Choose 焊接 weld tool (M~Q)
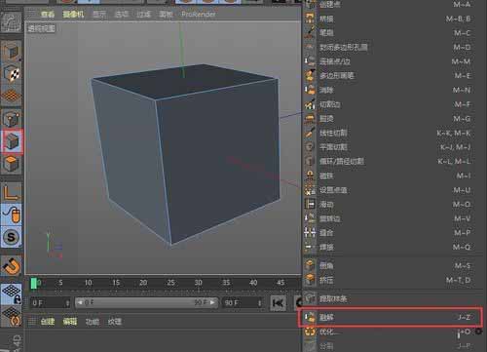 393,248
